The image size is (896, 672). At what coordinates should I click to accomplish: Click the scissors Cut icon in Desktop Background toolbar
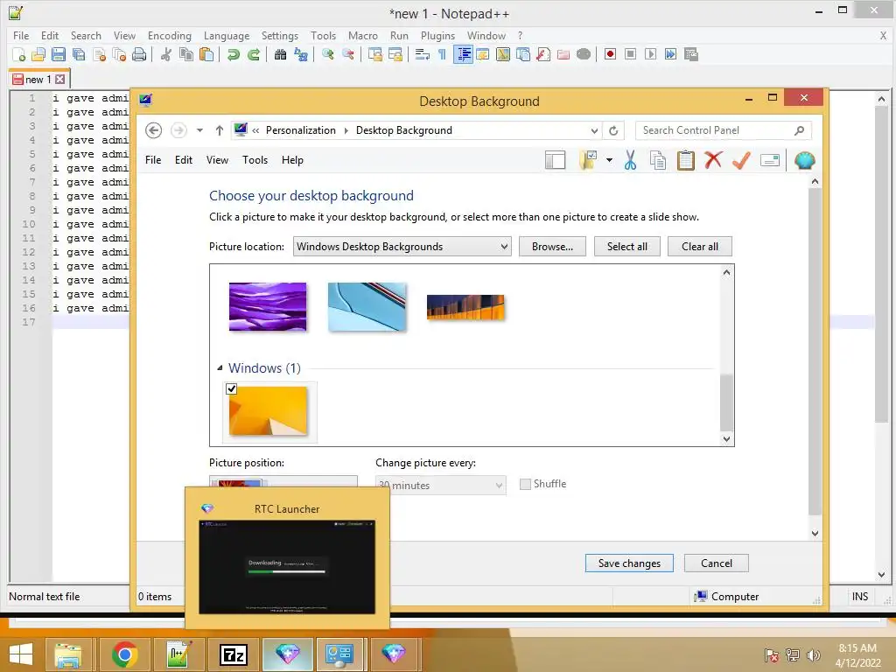coord(630,161)
